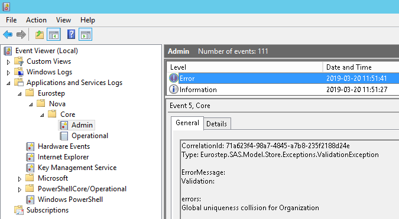The width and height of the screenshot is (399, 219).
Task: Click the Event Viewer (Local) root icon
Action: [x=8, y=51]
